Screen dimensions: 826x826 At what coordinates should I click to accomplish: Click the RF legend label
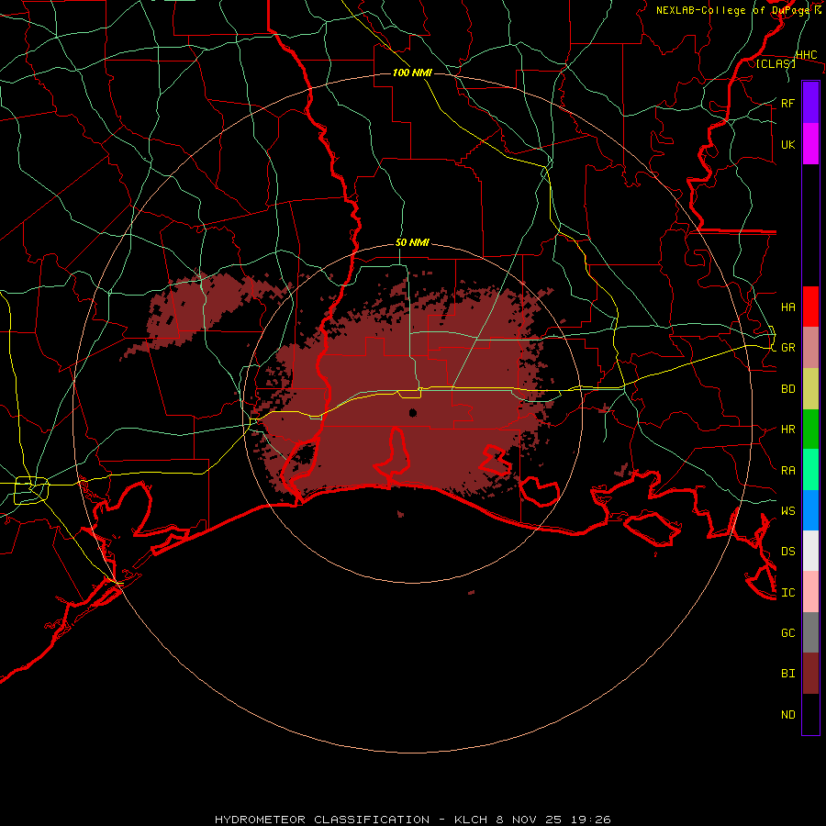[787, 103]
